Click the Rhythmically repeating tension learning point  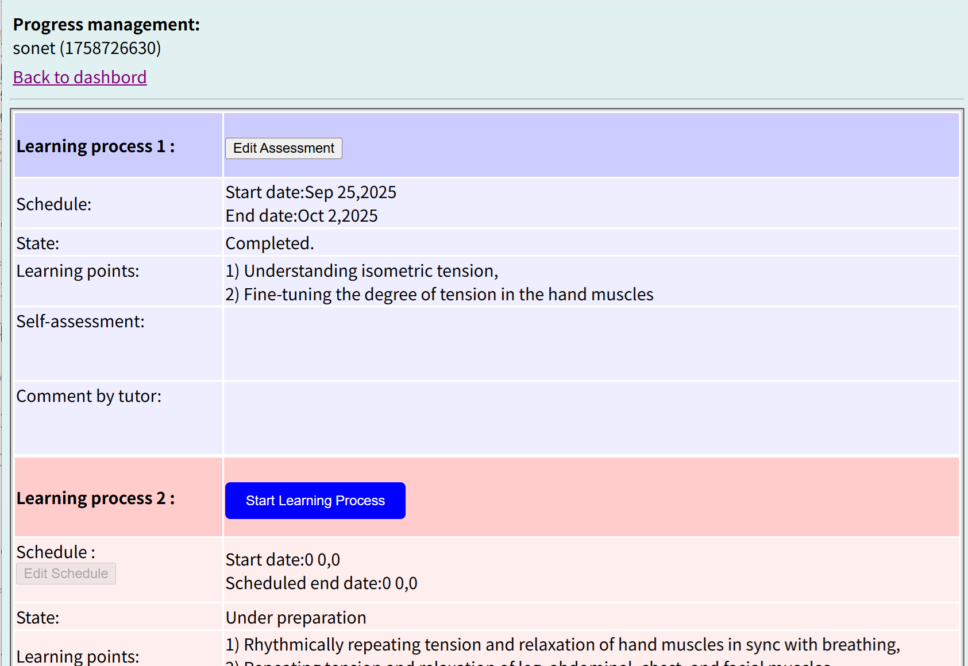click(x=562, y=645)
